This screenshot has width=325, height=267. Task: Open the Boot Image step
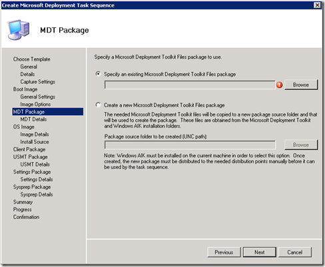(x=25, y=89)
